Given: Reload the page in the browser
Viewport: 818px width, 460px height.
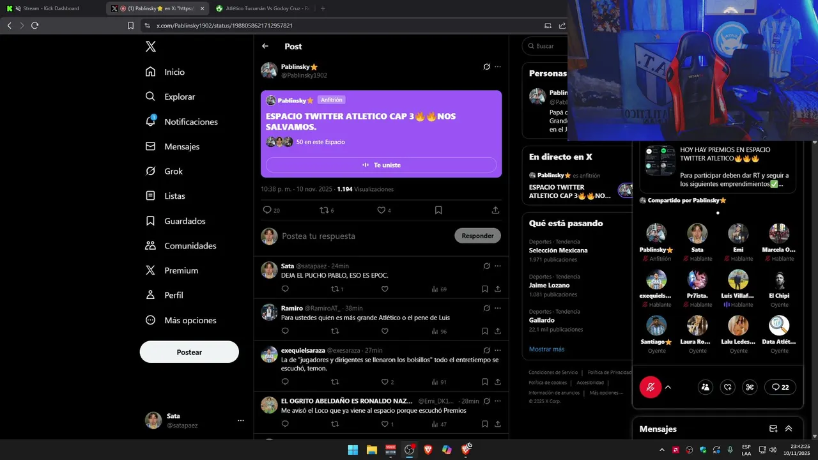Looking at the screenshot, I should [35, 26].
